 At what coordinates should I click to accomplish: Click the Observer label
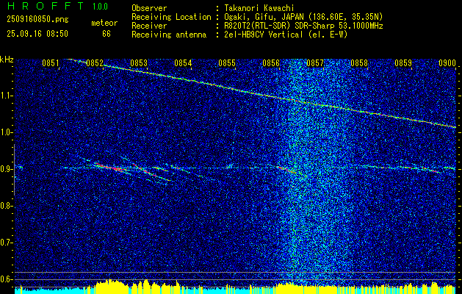(x=149, y=8)
